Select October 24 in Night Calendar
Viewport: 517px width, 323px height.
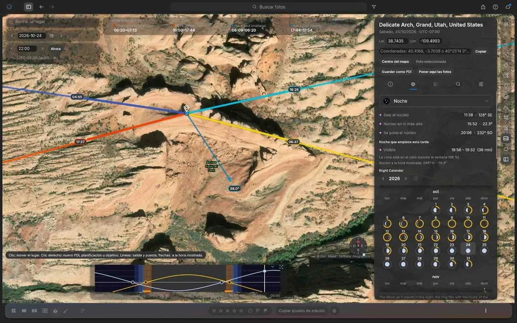(468, 248)
